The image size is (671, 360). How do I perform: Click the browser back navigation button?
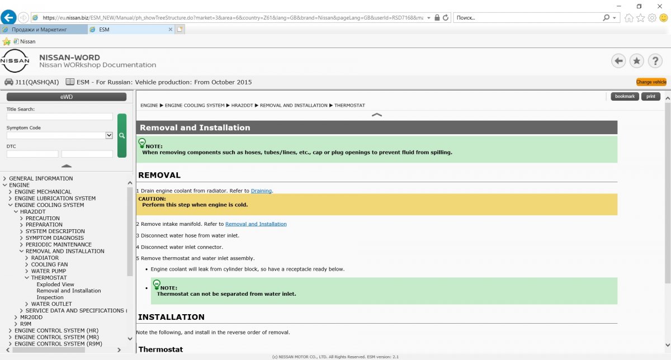click(8, 17)
